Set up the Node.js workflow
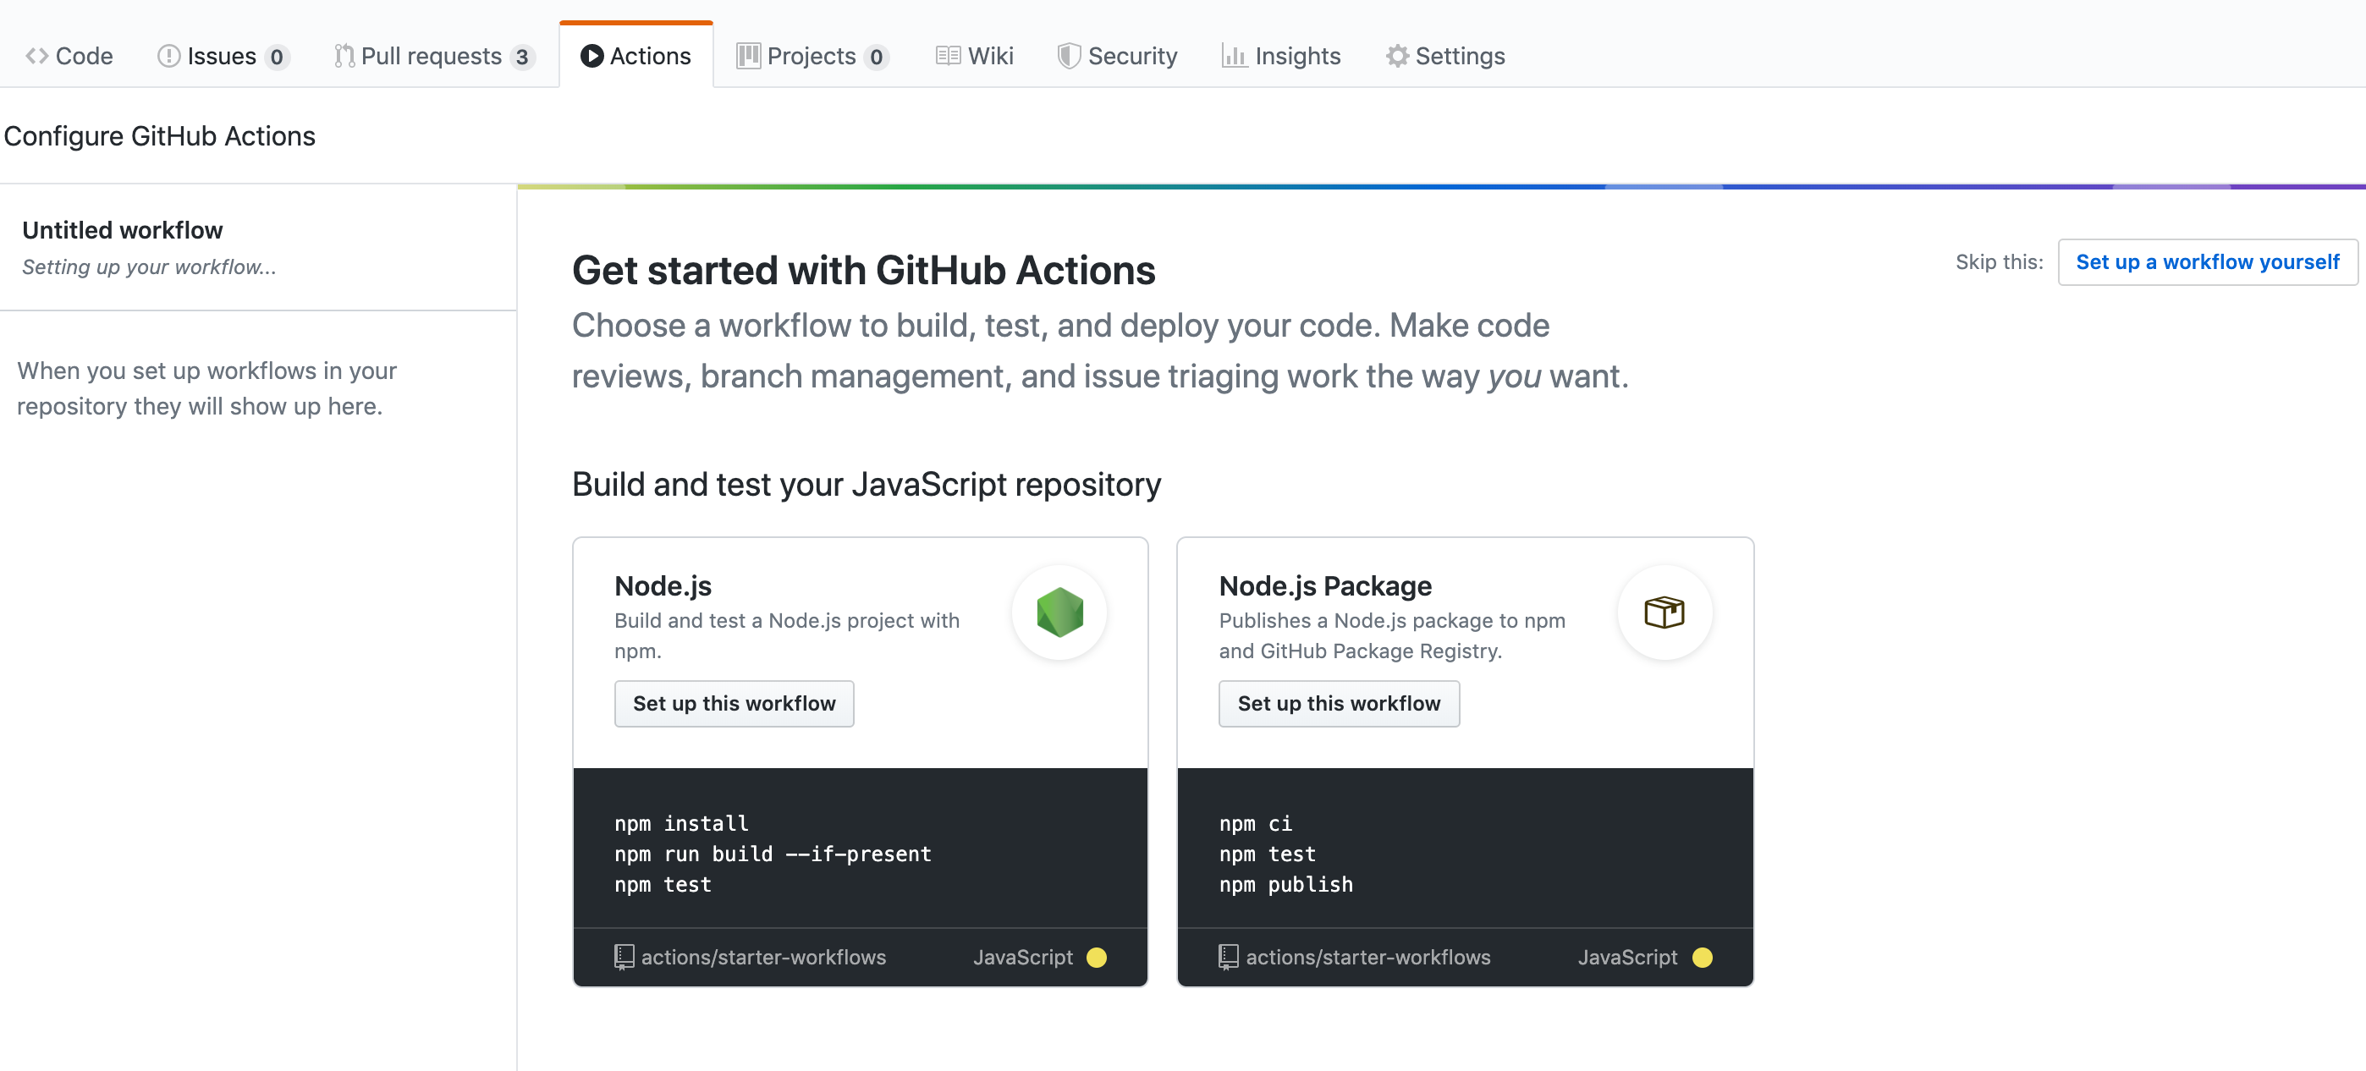The height and width of the screenshot is (1071, 2366). pyautogui.click(x=734, y=704)
